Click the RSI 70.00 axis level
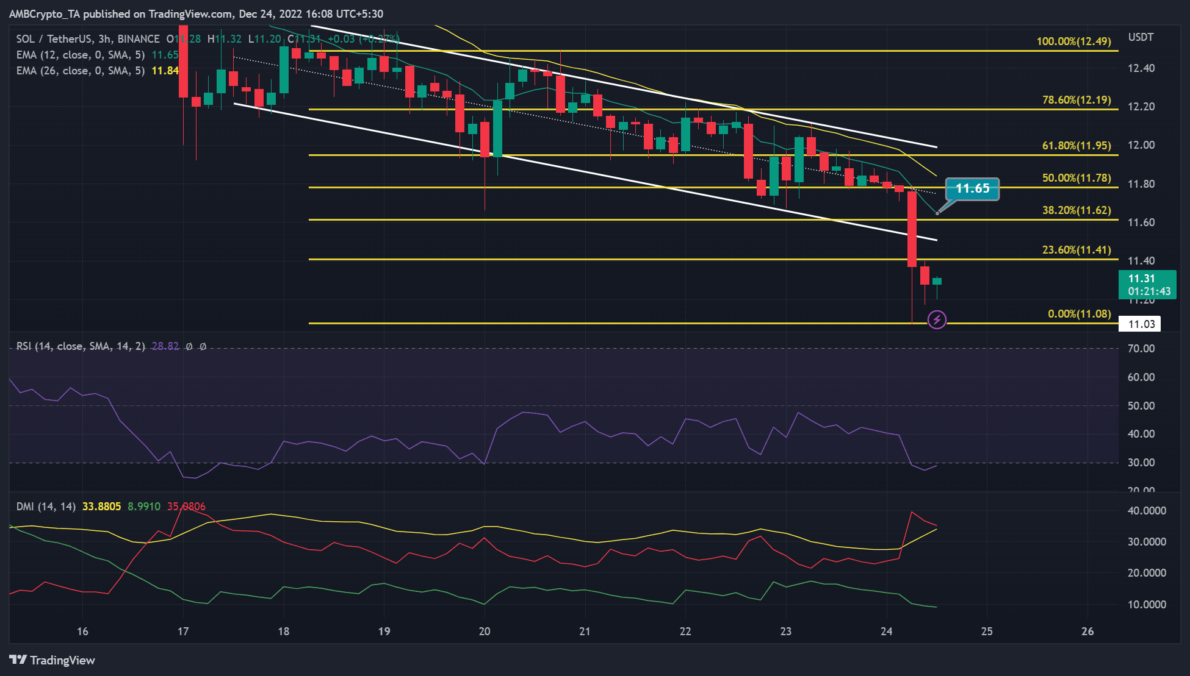Screen dimensions: 1190x676 coord(1141,349)
